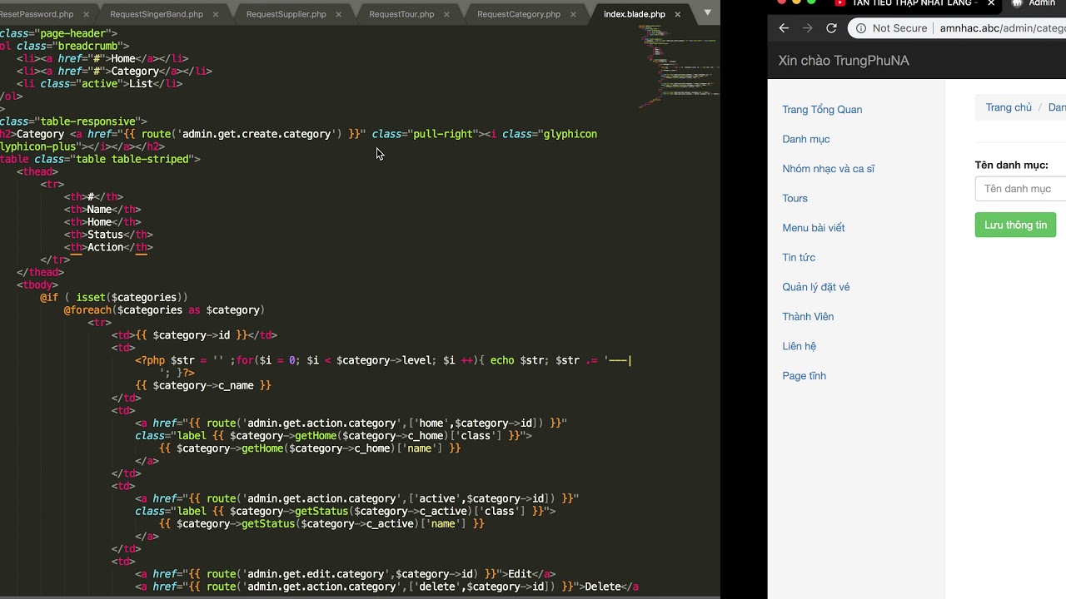
Task: Go forward in the browser
Action: click(807, 28)
